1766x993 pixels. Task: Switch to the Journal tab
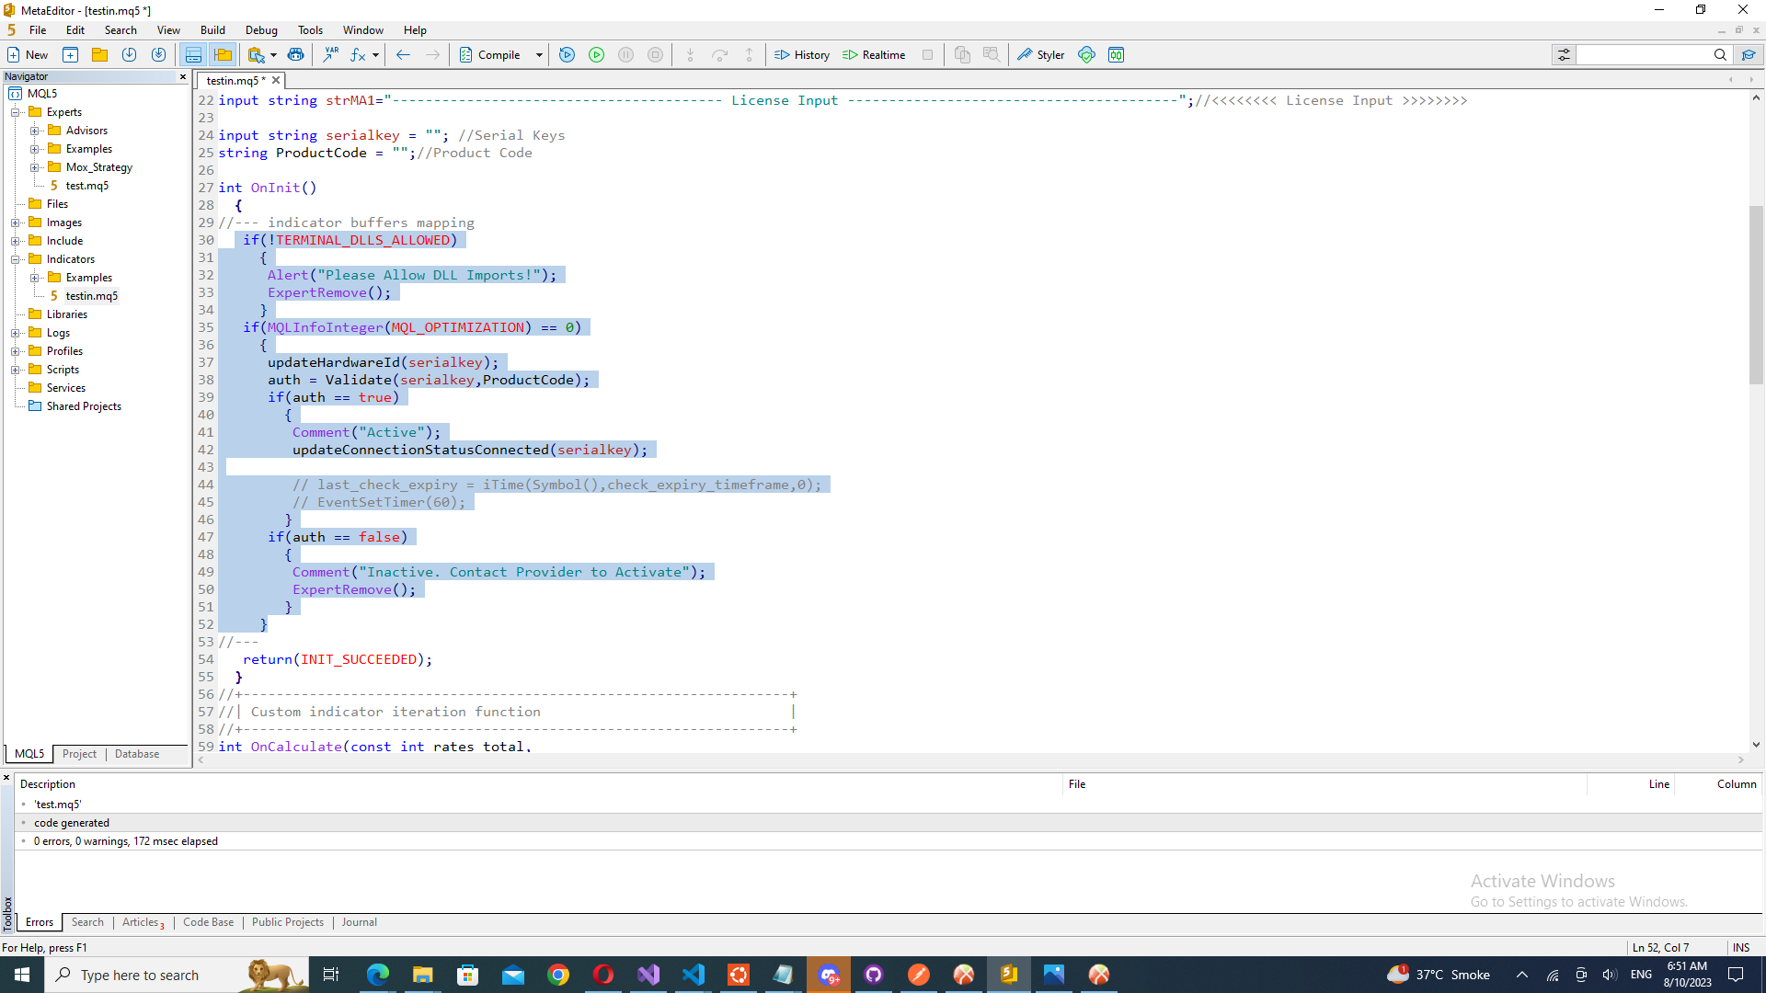click(359, 922)
